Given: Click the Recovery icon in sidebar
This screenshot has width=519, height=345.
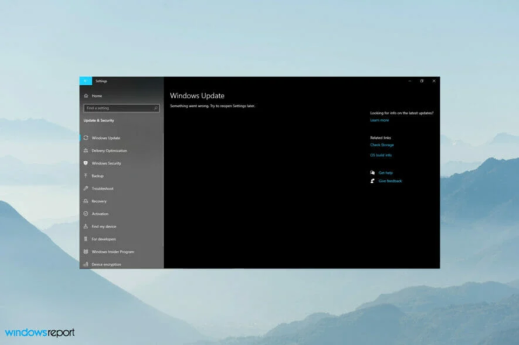Looking at the screenshot, I should [86, 201].
